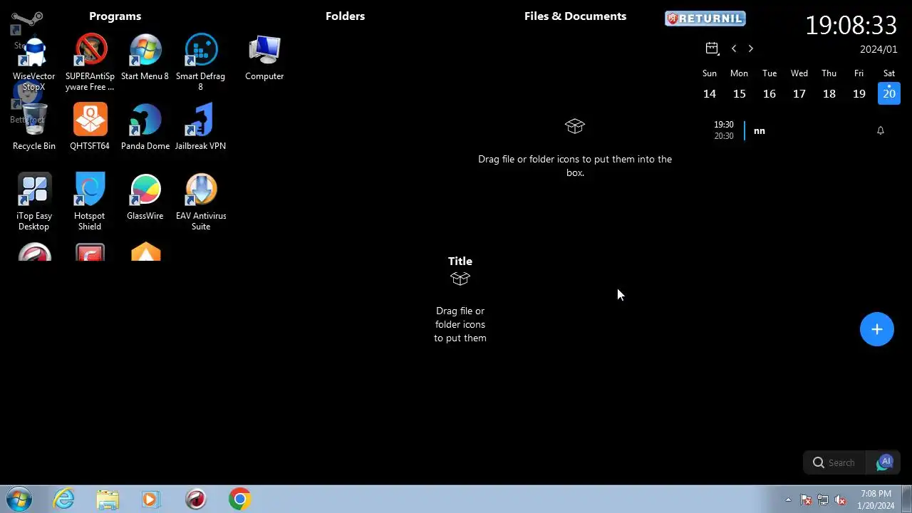The height and width of the screenshot is (513, 912).
Task: Select highlighted Saturday 20 in calendar
Action: click(889, 94)
